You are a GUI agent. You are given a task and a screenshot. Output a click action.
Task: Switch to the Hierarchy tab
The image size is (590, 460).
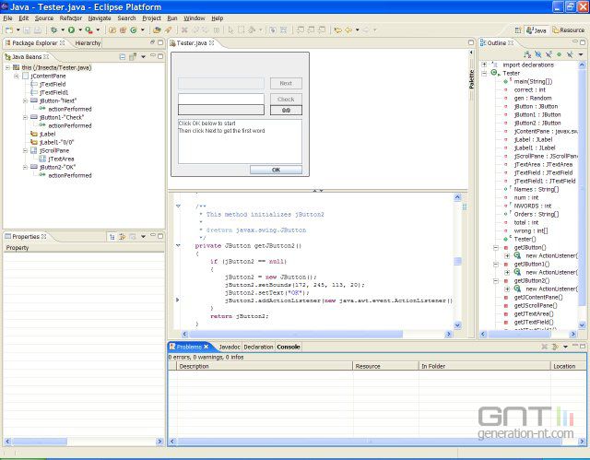coord(88,43)
